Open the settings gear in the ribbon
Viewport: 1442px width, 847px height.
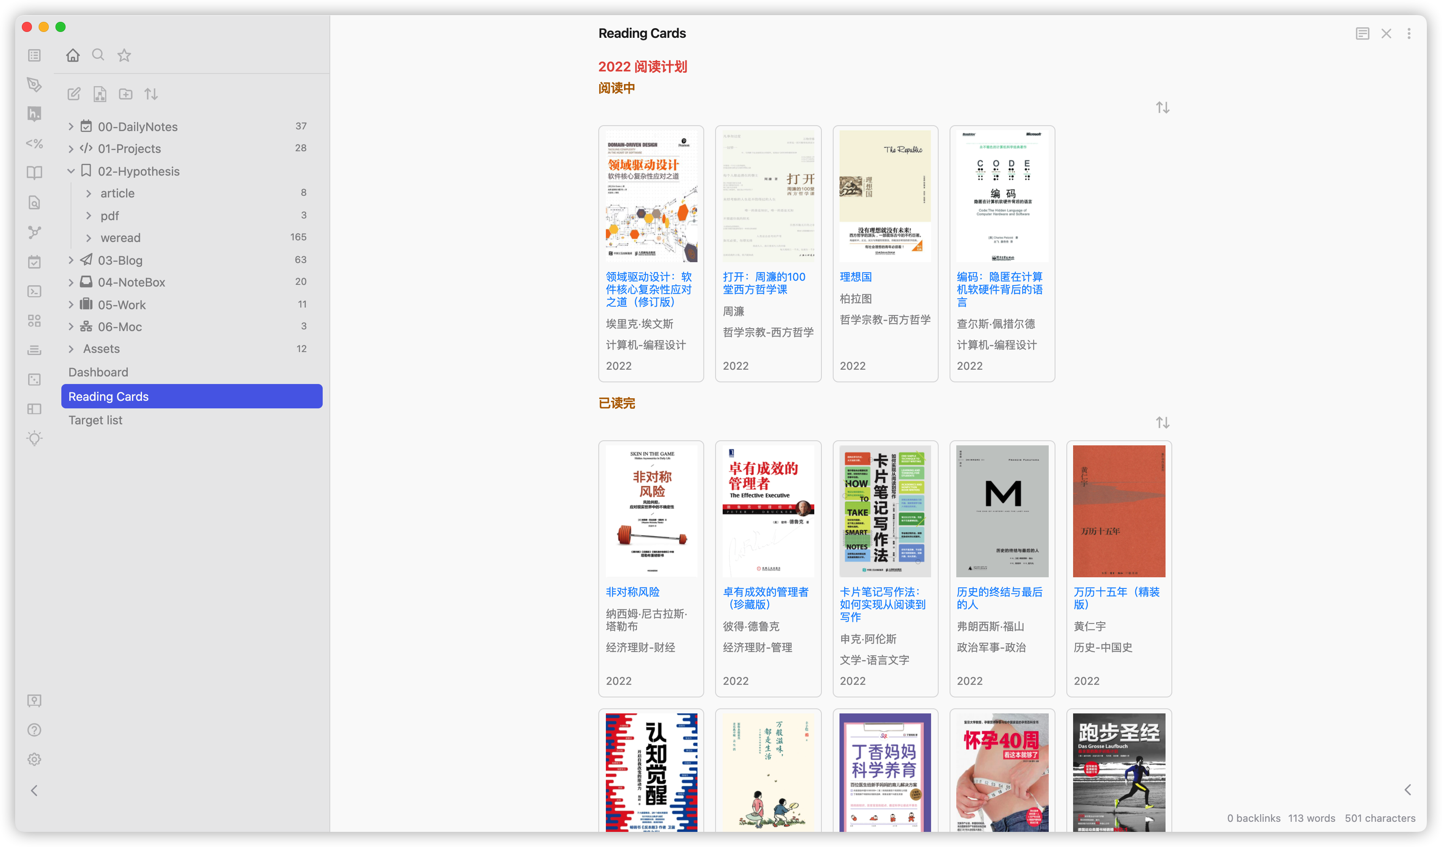tap(34, 759)
